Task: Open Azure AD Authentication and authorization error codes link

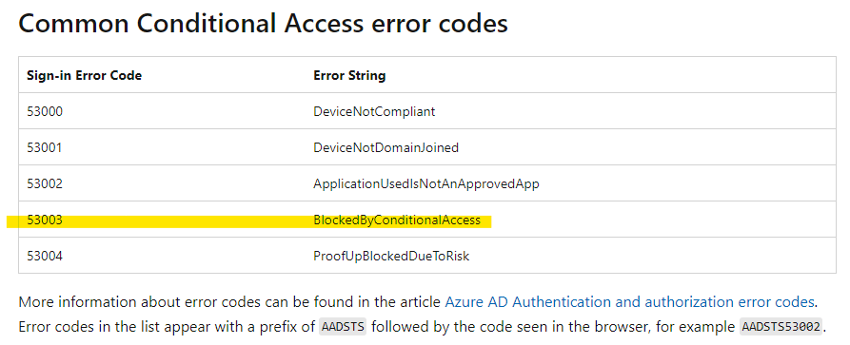Action: pyautogui.click(x=629, y=301)
